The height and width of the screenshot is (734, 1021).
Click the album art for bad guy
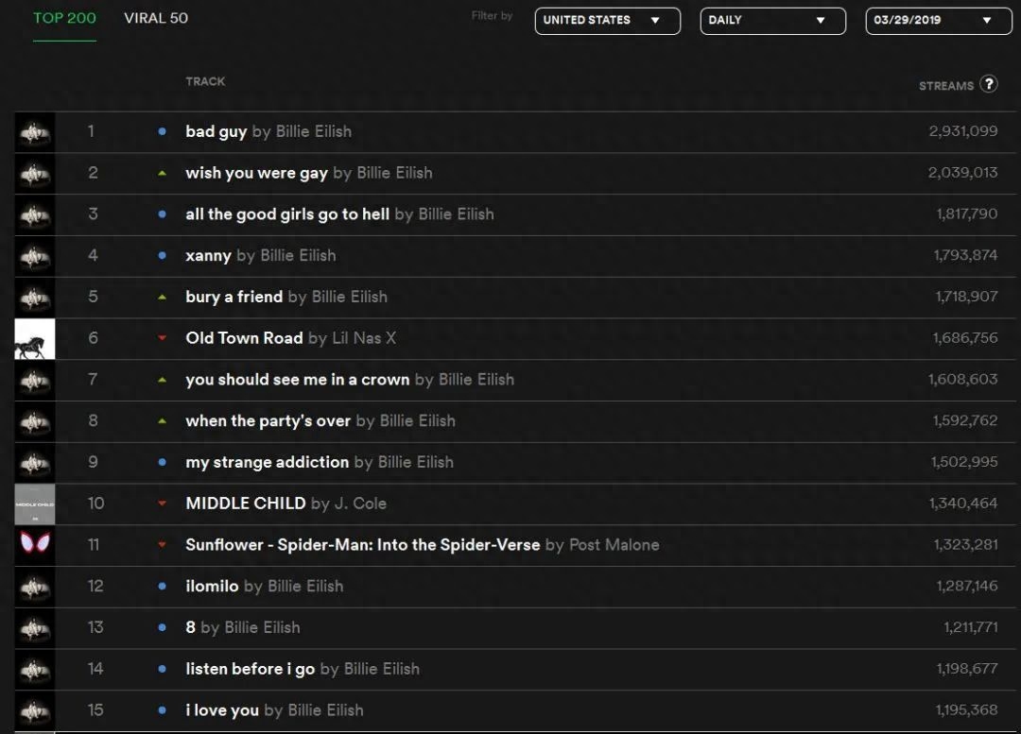coord(35,132)
